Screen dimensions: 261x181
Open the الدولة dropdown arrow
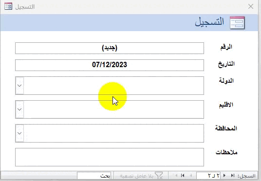click(19, 86)
